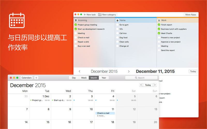Click the New task button
The width and height of the screenshot is (207, 129).
(90, 14)
